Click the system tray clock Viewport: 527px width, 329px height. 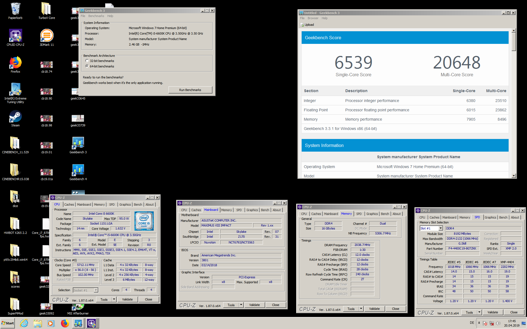pos(512,323)
